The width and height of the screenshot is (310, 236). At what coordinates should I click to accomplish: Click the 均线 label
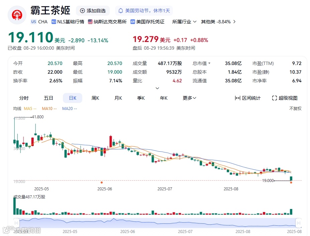click(x=17, y=109)
